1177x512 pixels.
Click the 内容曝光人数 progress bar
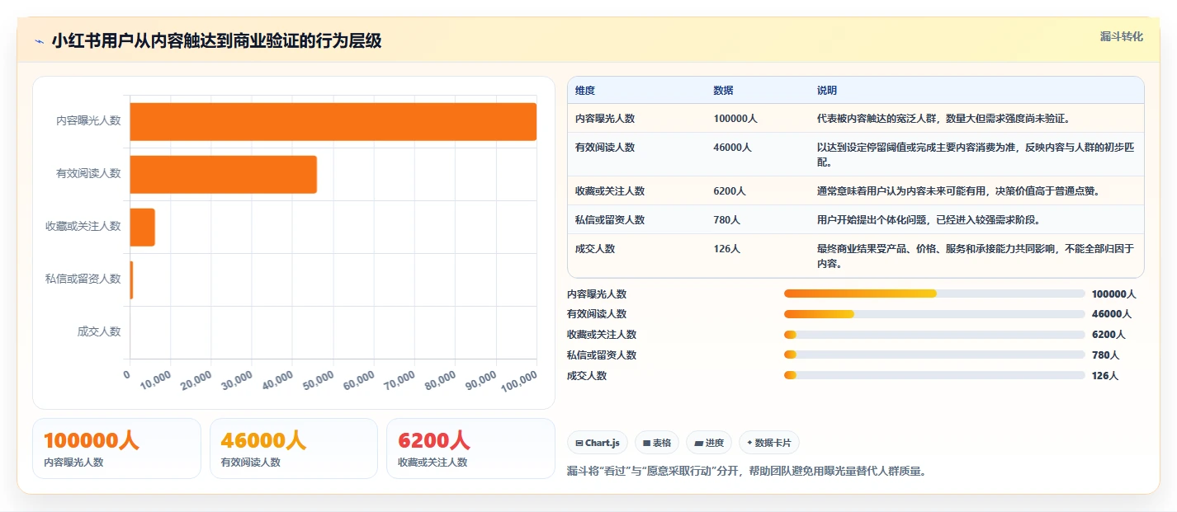(934, 294)
